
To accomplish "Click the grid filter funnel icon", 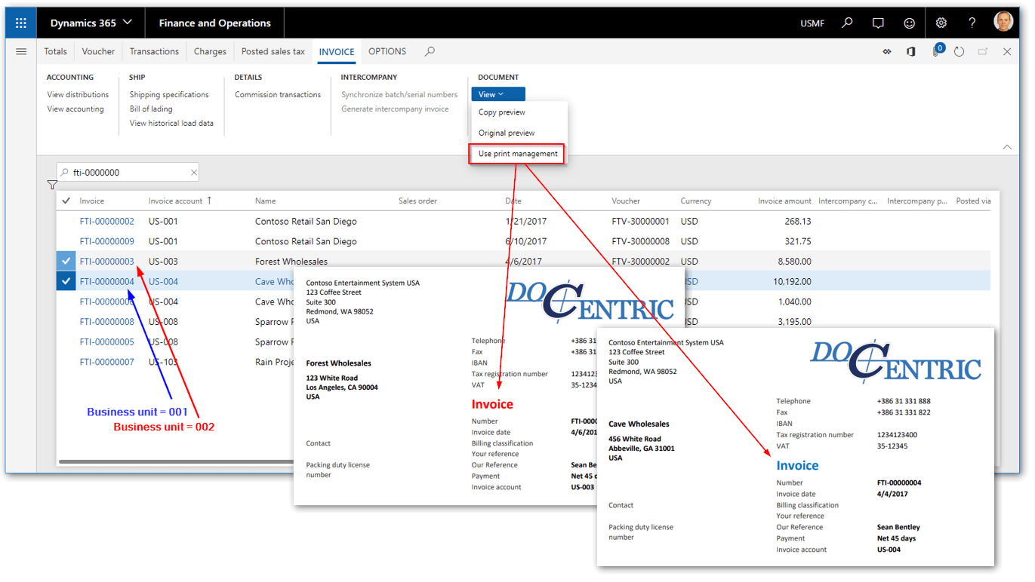I will [52, 185].
